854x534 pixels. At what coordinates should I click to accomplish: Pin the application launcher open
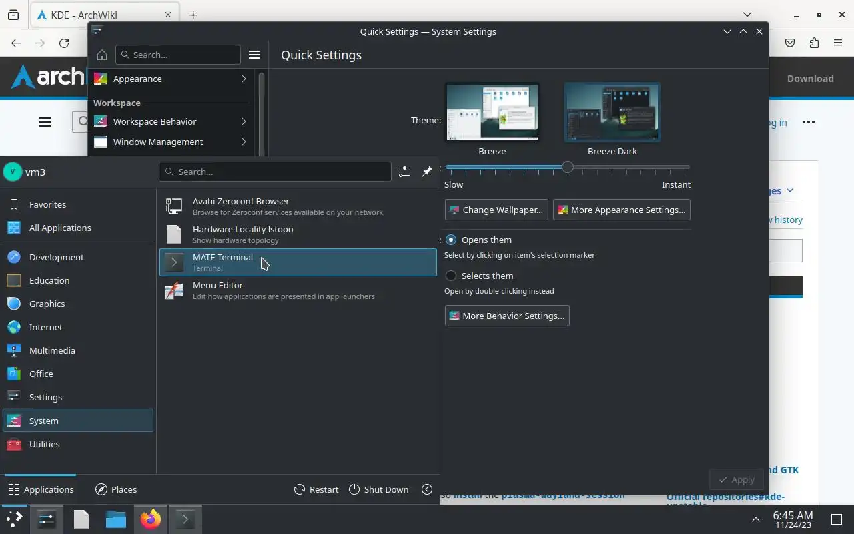[427, 172]
